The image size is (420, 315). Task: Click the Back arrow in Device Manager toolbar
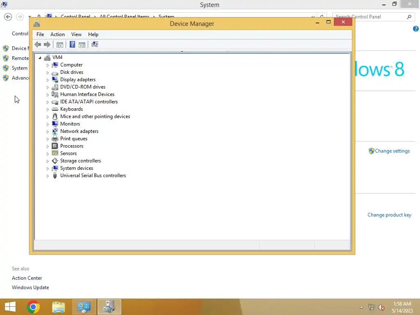[38, 44]
